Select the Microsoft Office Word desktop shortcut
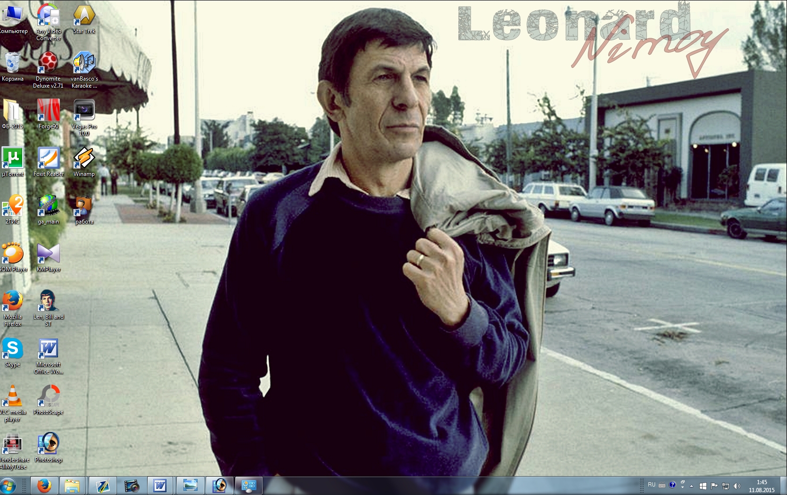 [x=49, y=356]
